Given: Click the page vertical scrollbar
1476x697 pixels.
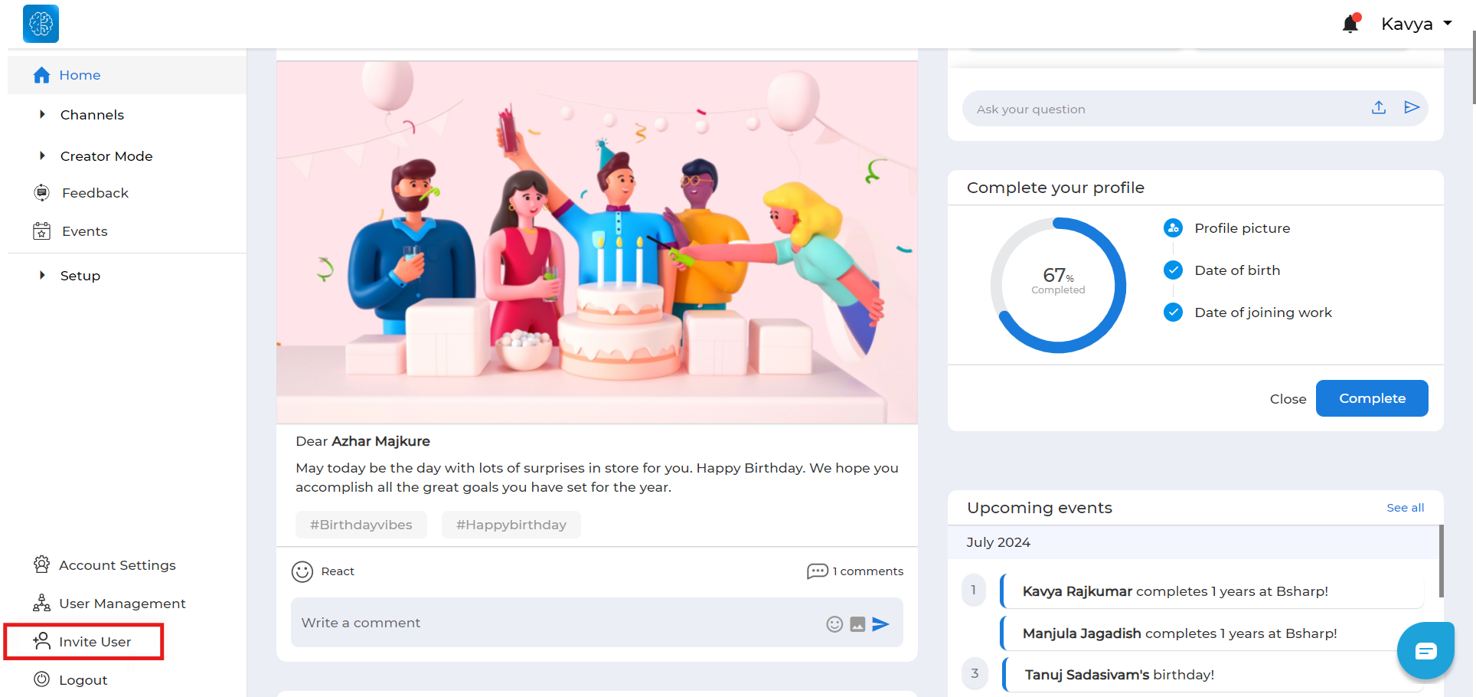Looking at the screenshot, I should tap(1473, 67).
